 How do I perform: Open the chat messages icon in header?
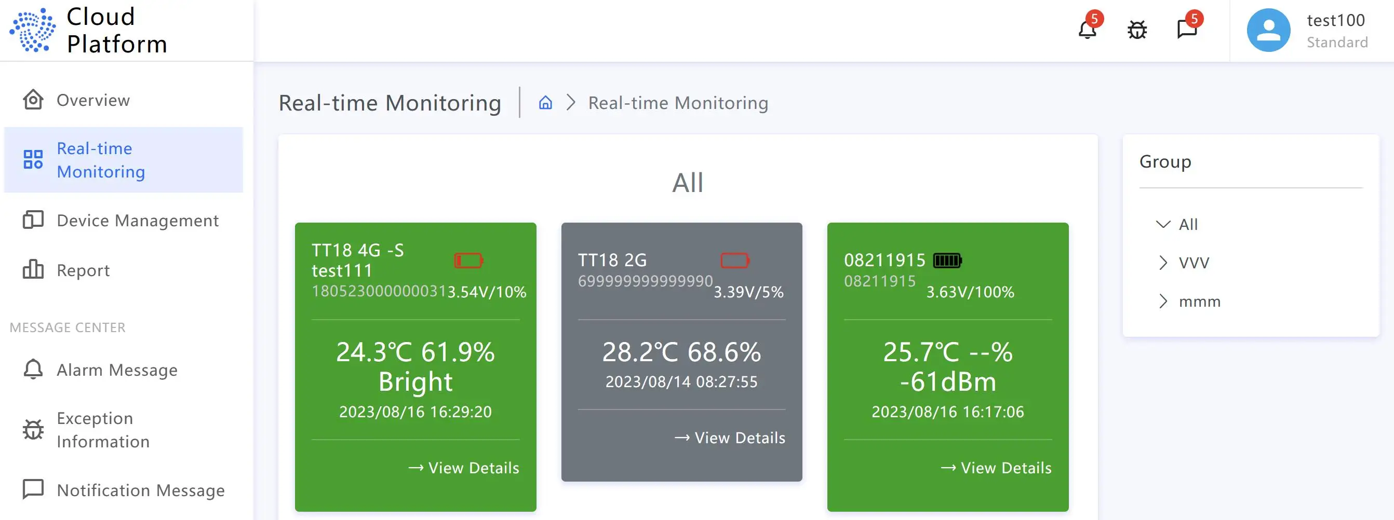[x=1187, y=29]
